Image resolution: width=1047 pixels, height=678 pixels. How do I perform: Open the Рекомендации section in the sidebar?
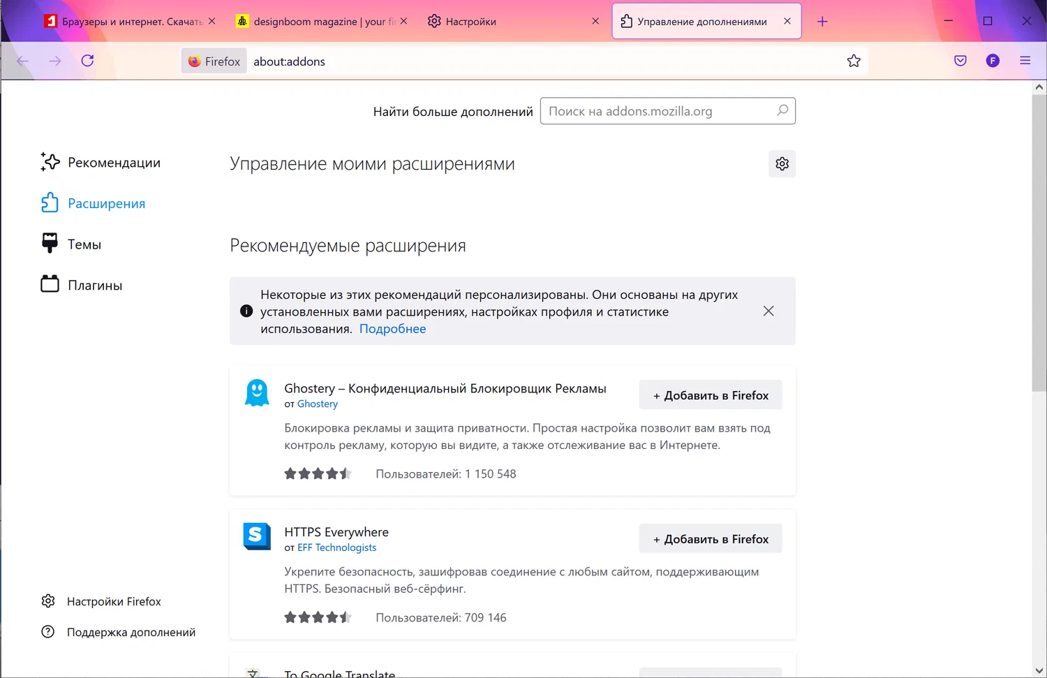(x=101, y=162)
